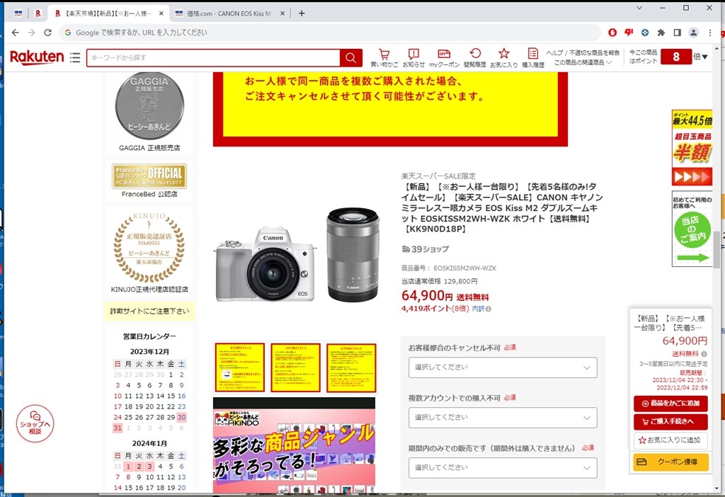Click the Rakuten logo
The width and height of the screenshot is (725, 497).
[x=37, y=57]
